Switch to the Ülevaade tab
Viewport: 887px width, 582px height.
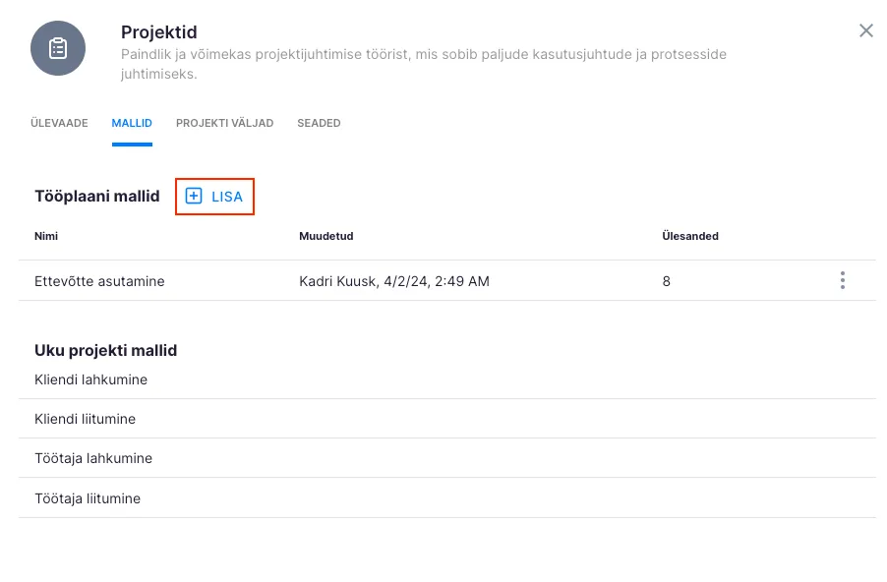tap(59, 124)
